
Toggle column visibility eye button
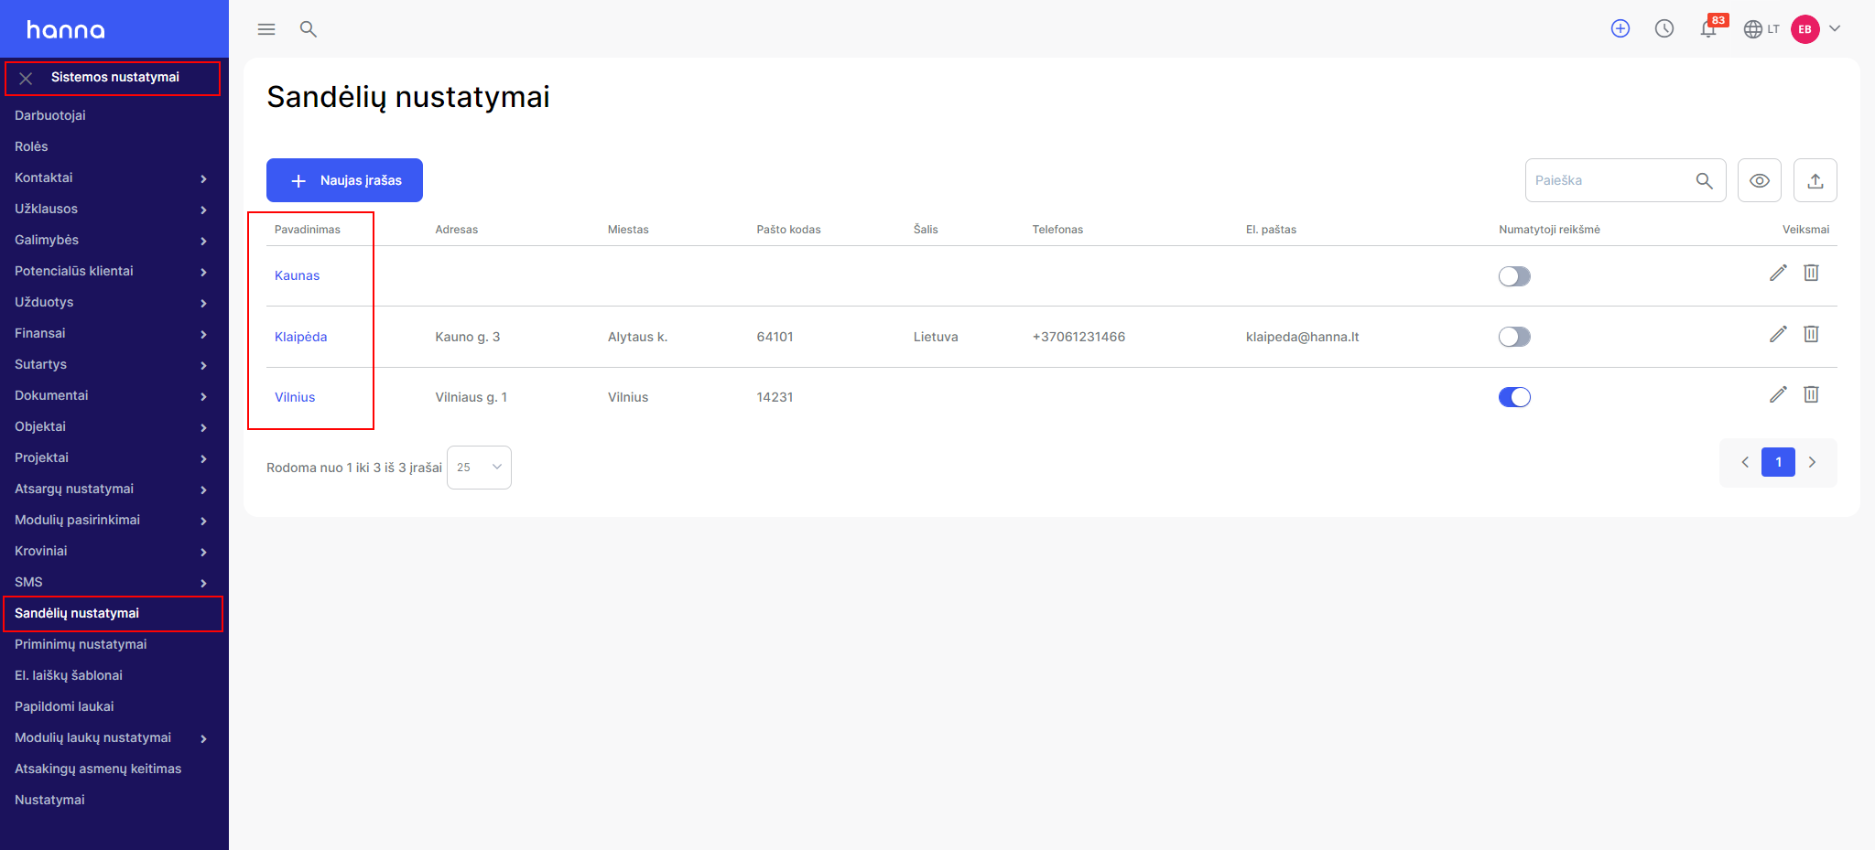click(1760, 180)
